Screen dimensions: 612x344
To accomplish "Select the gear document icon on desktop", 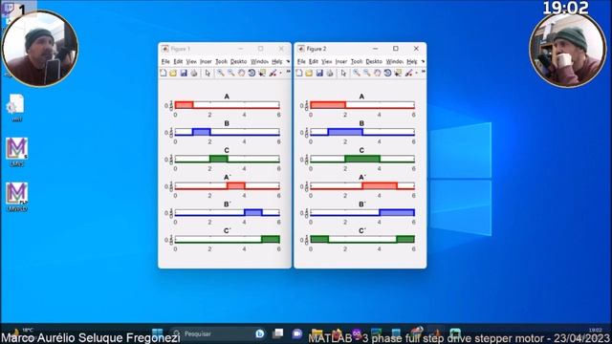I will [16, 108].
